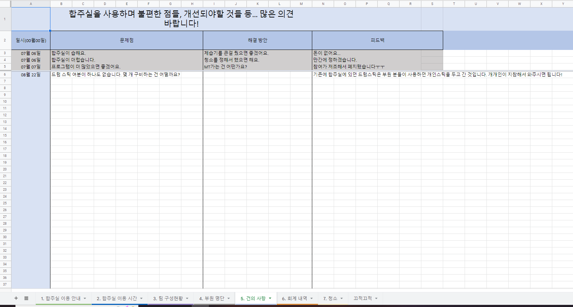573x307 pixels.
Task: Select the 5. 건의 사항 sheet tab
Action: click(253, 298)
